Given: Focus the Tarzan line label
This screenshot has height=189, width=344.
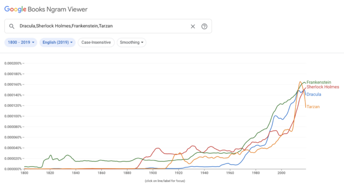Looking at the screenshot, I should pos(313,107).
